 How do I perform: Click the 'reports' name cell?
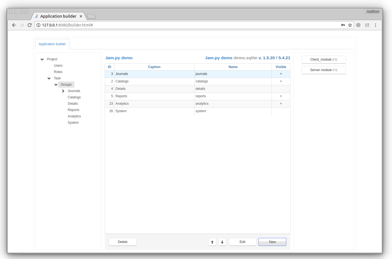(233, 96)
